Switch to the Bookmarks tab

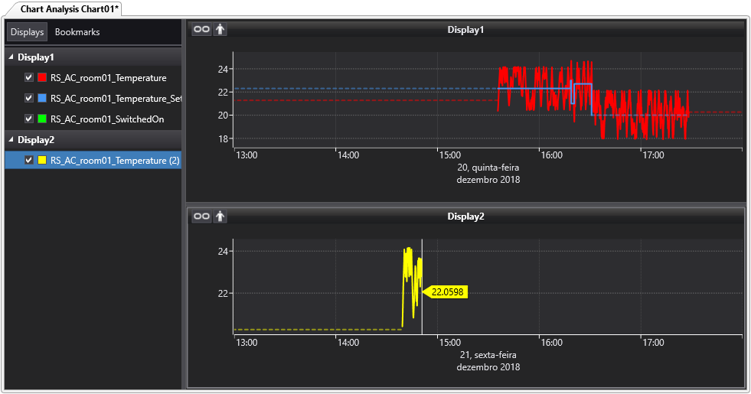point(77,32)
